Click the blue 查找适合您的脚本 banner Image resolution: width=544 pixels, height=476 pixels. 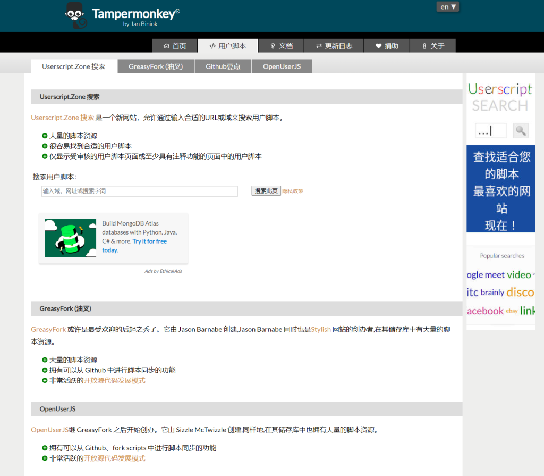[x=501, y=189]
